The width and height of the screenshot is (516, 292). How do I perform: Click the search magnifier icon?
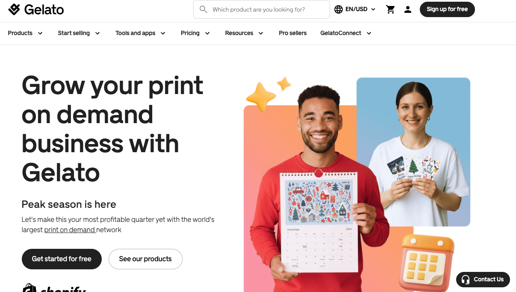coord(203,9)
